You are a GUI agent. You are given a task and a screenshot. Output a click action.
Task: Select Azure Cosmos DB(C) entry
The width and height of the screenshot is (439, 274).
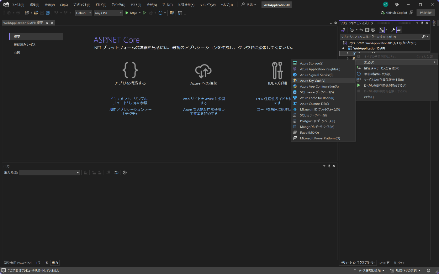click(323, 104)
